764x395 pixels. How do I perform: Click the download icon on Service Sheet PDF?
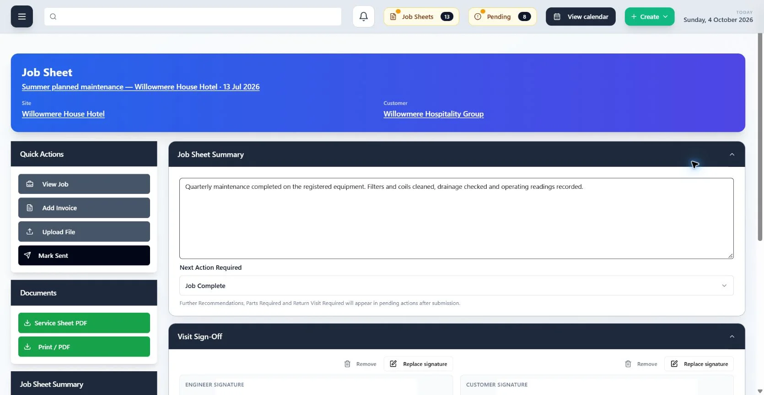coord(27,323)
